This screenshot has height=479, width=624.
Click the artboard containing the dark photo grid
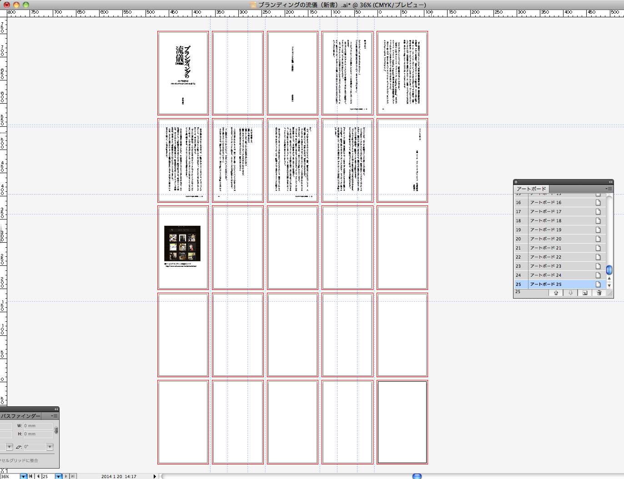click(183, 248)
